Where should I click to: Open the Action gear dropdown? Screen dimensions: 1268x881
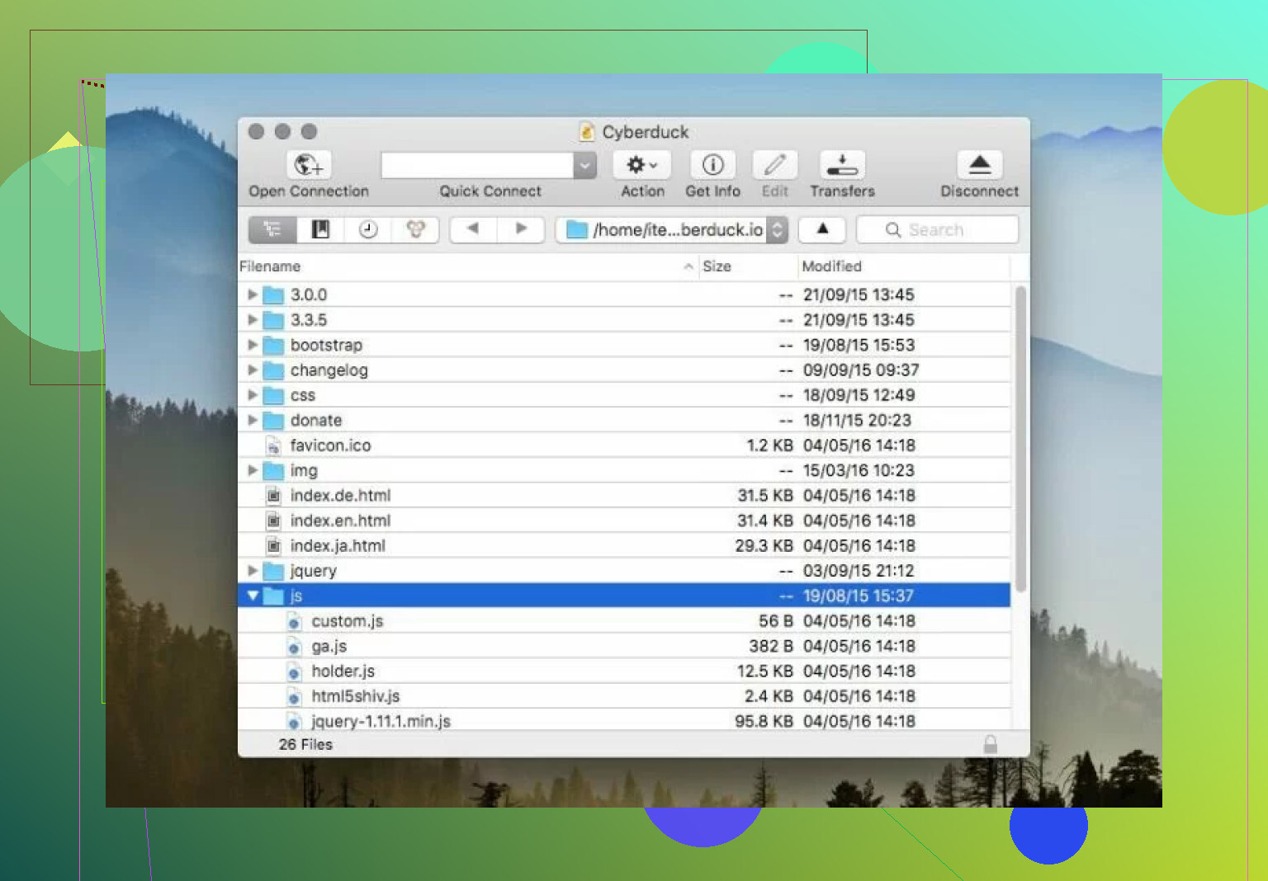coord(641,165)
